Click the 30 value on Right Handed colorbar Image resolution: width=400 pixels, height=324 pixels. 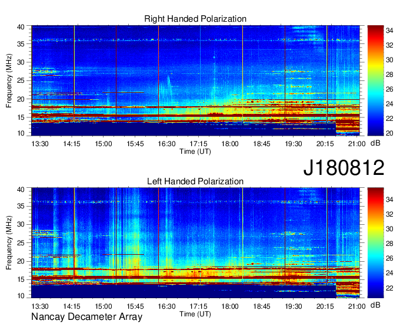(389, 60)
